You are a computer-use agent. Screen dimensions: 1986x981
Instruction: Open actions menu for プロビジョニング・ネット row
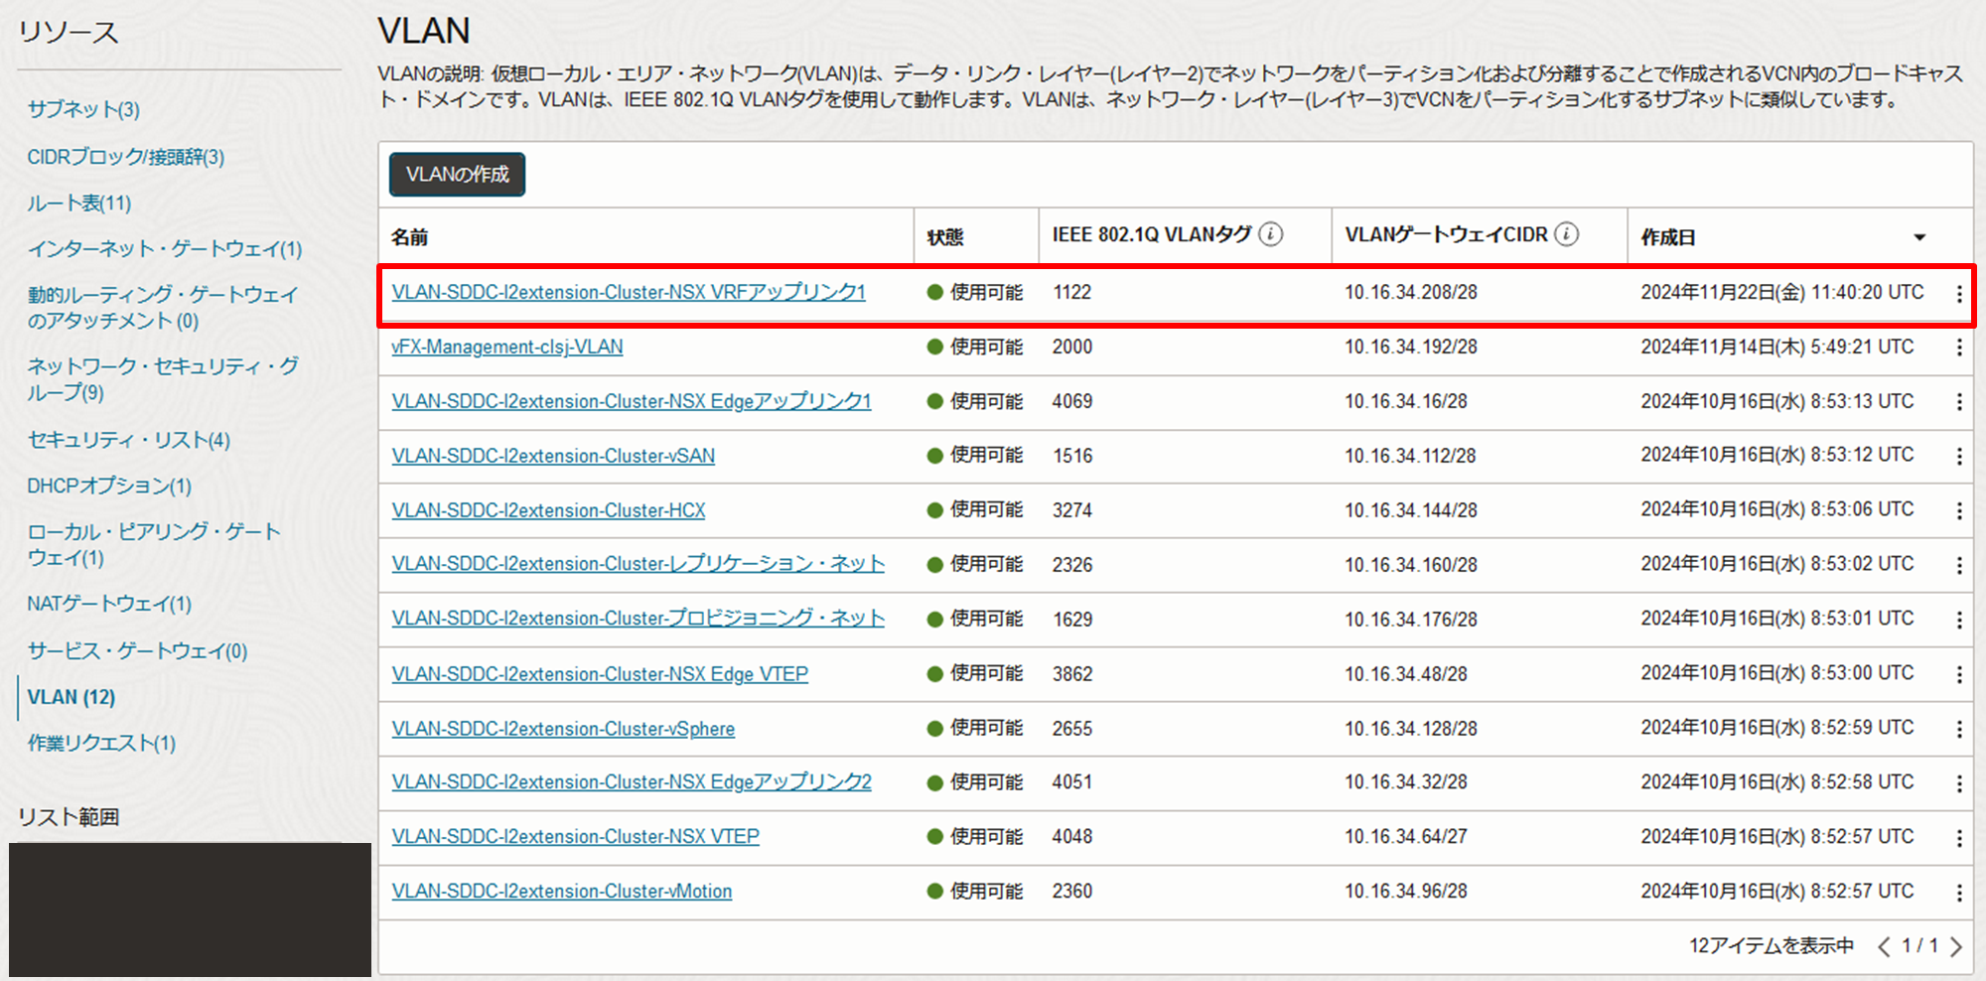1958,621
